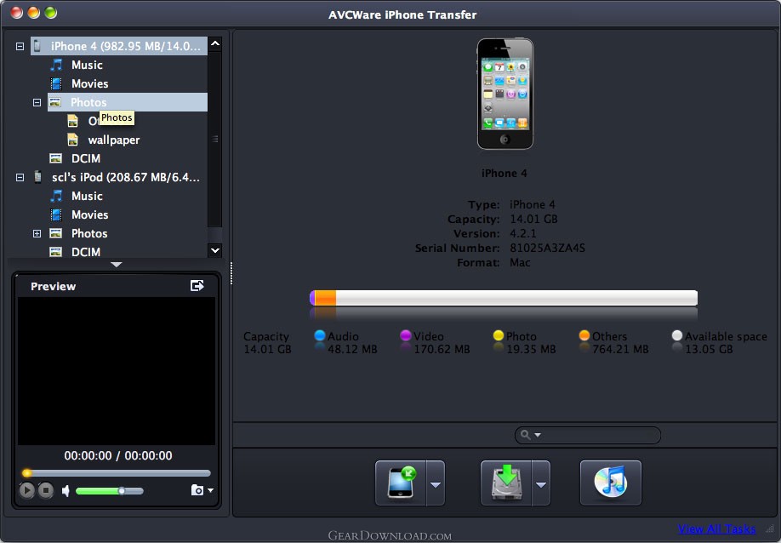Click the wallpaper album icon
This screenshot has width=781, height=543.
click(x=72, y=140)
